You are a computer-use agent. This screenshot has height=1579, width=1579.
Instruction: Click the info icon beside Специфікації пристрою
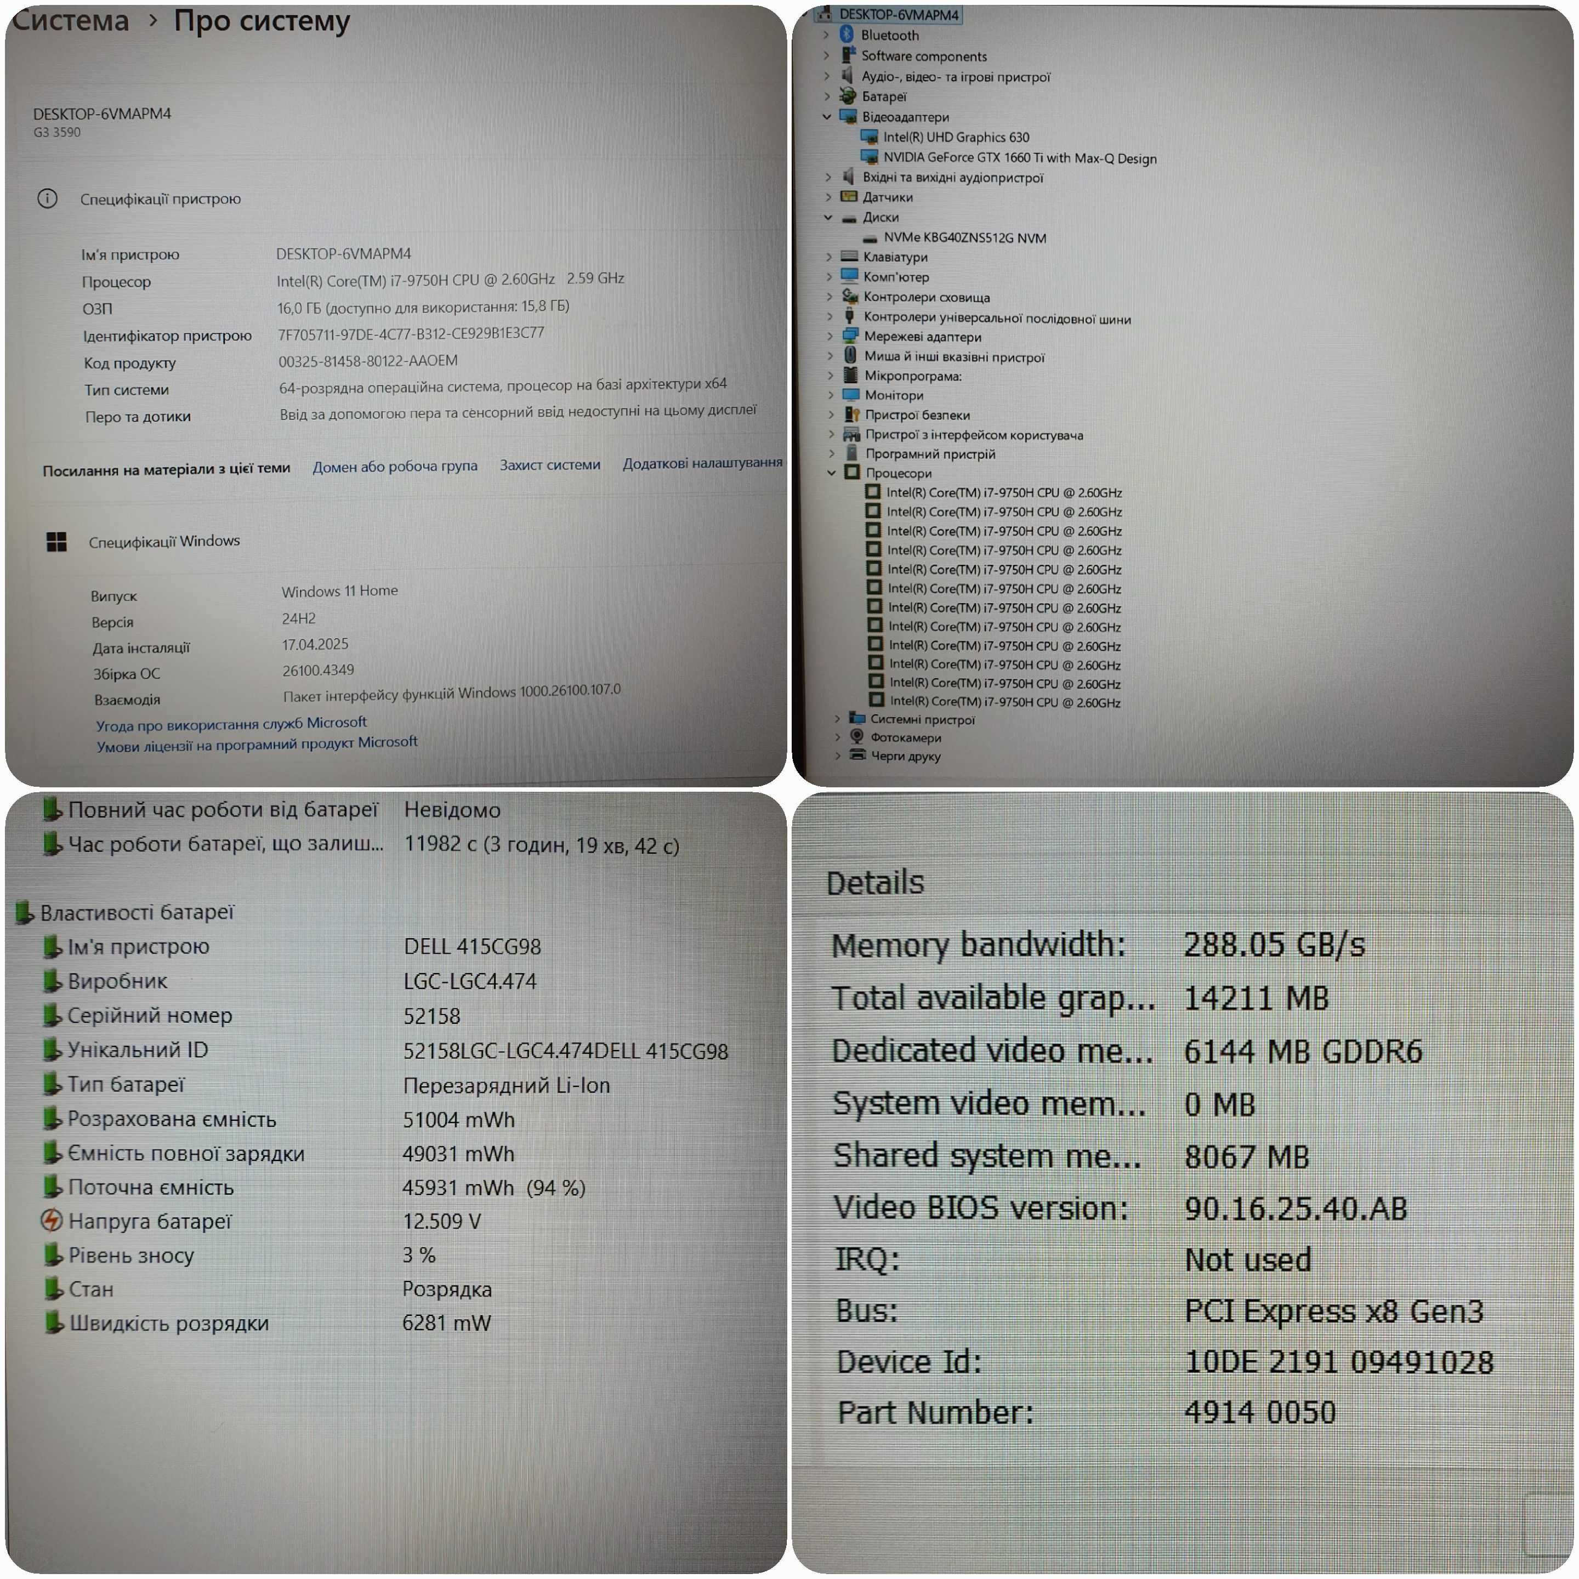(47, 198)
